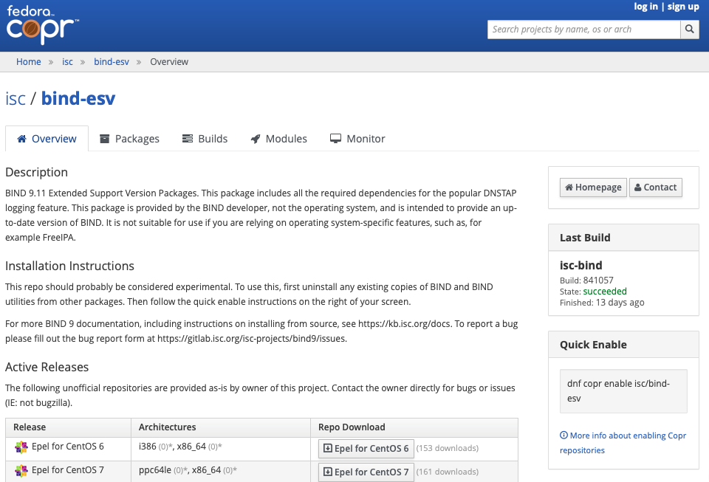Open the log in link

(x=645, y=7)
